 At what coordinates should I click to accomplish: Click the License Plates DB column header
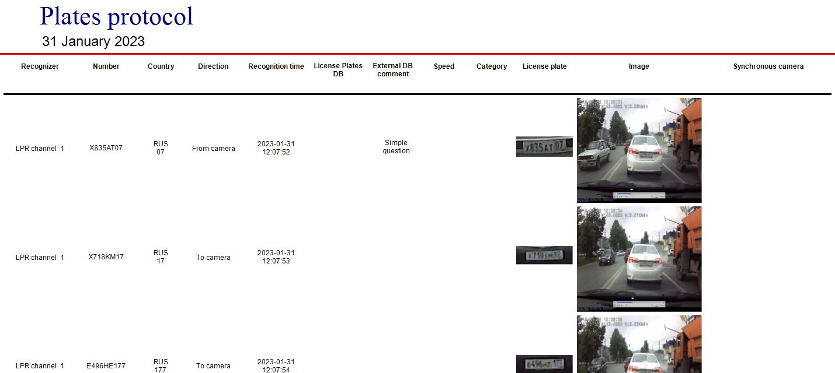click(x=338, y=70)
